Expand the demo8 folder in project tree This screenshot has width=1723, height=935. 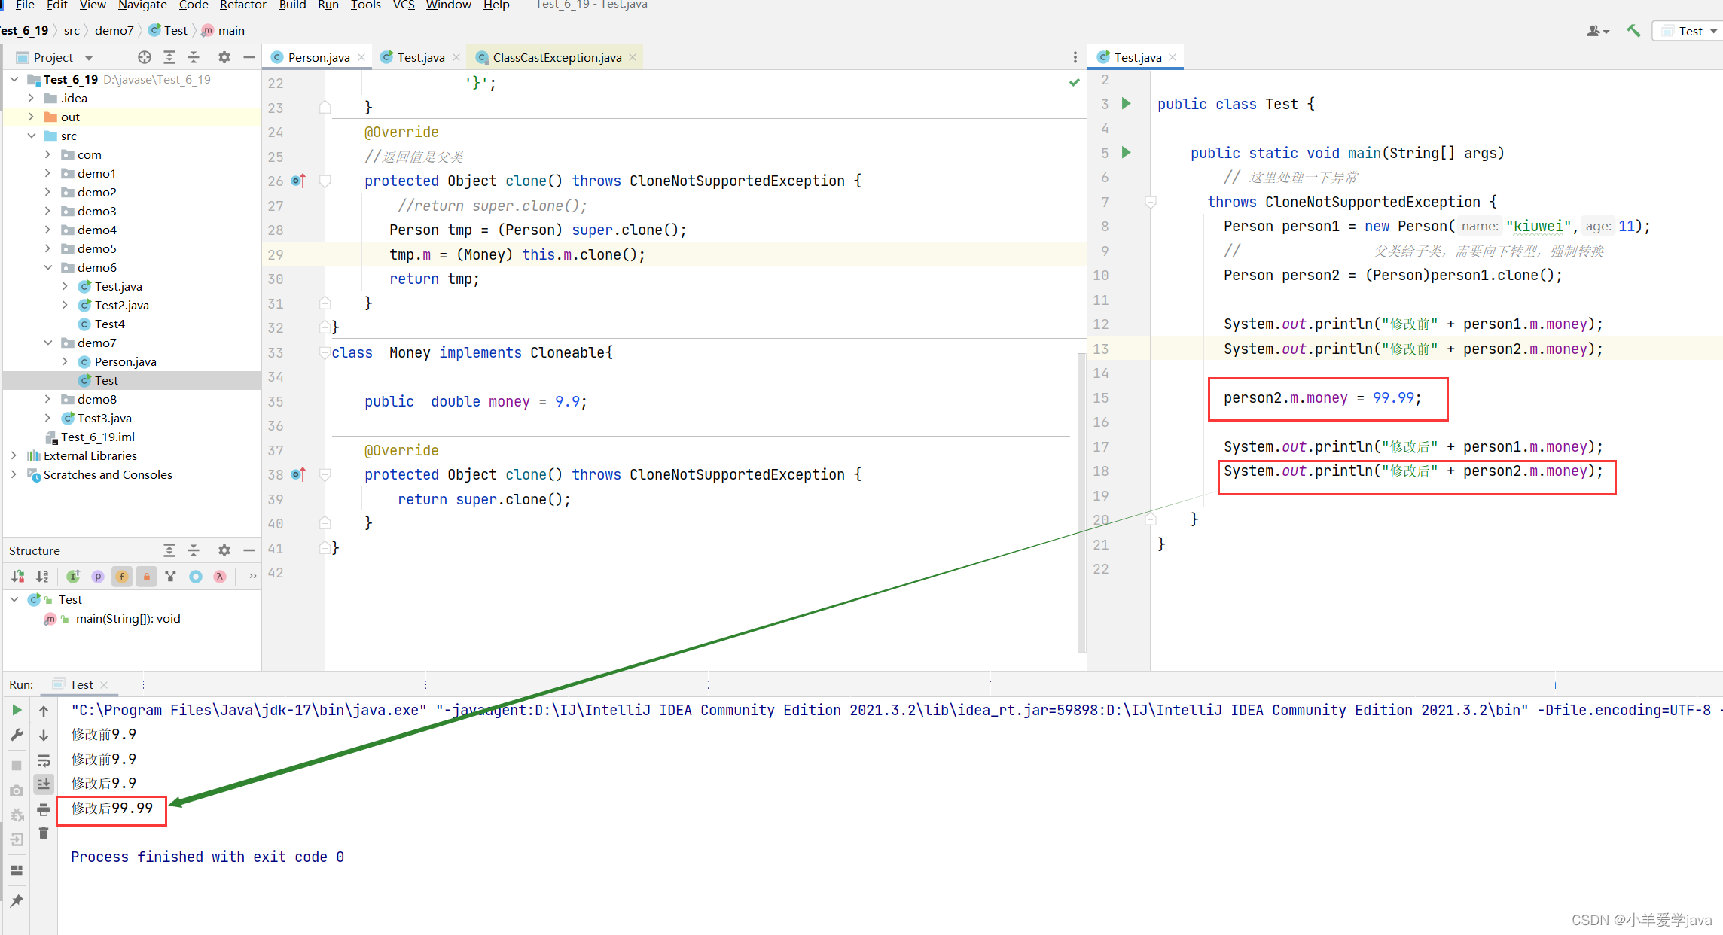coord(47,399)
